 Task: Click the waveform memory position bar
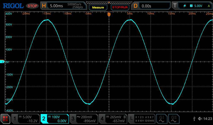(x=109, y=3)
